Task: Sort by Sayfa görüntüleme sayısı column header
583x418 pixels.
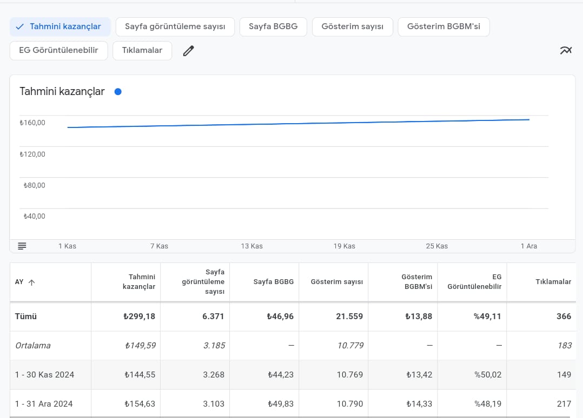Action: (x=195, y=282)
